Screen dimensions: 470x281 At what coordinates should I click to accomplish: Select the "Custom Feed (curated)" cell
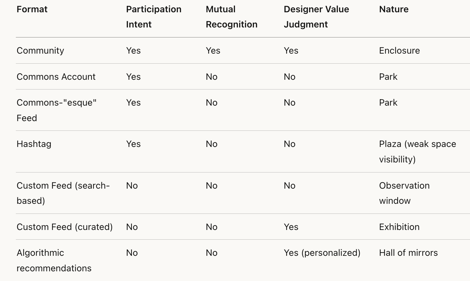[65, 227]
